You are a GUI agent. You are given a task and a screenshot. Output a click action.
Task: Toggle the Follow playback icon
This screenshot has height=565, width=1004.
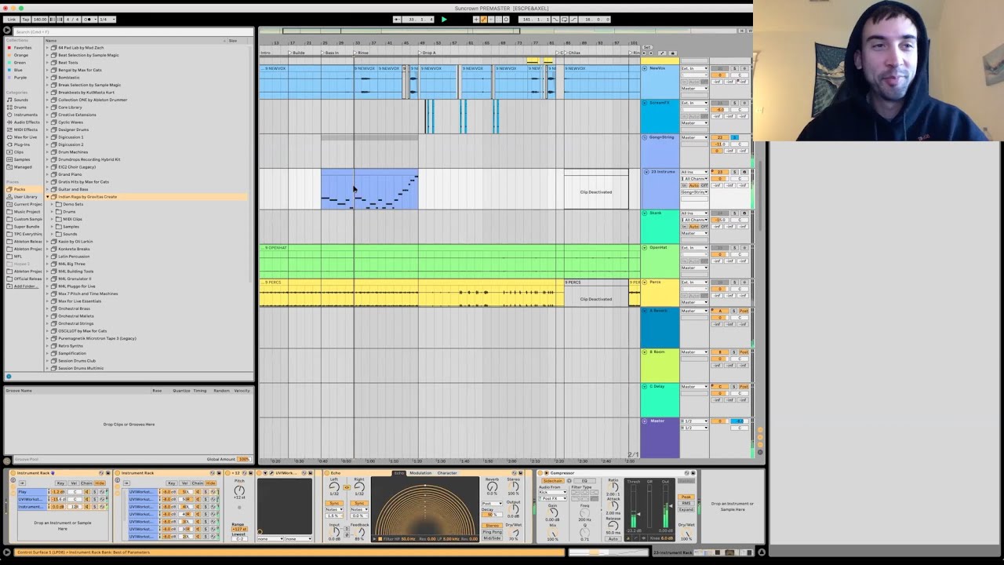click(x=398, y=20)
